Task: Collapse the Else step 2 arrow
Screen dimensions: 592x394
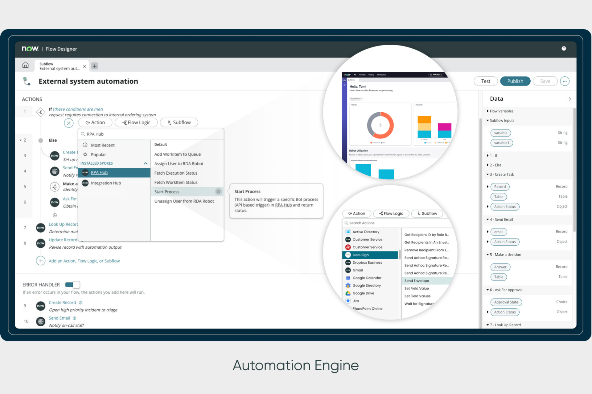Action: click(21, 140)
